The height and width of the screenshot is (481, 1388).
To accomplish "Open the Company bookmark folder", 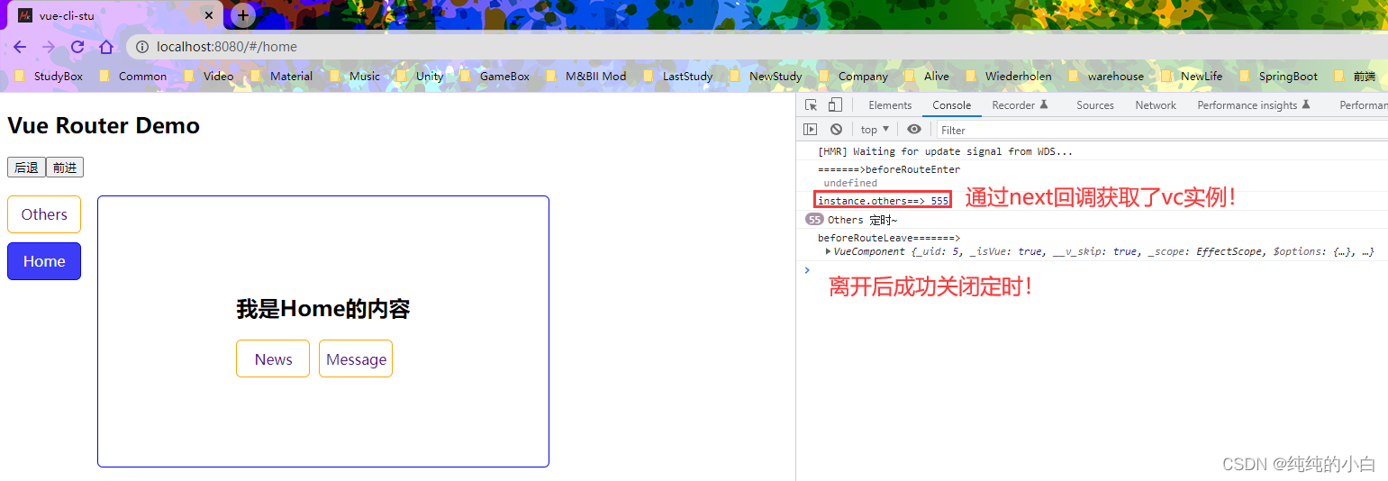I will [x=853, y=77].
